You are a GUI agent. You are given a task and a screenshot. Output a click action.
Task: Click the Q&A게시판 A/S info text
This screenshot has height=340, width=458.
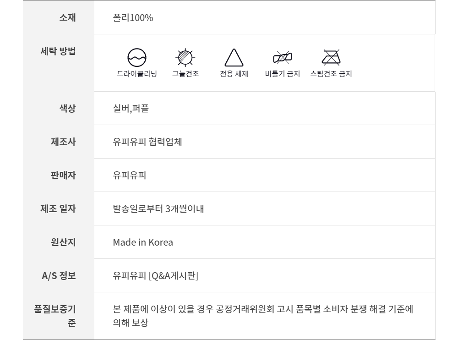coord(155,276)
